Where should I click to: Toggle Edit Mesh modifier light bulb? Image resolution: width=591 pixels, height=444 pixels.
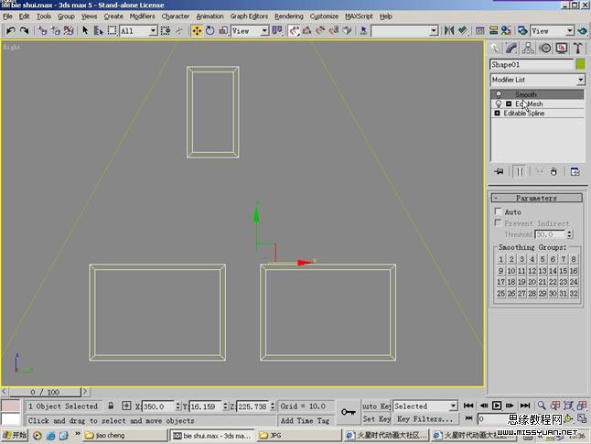click(499, 103)
